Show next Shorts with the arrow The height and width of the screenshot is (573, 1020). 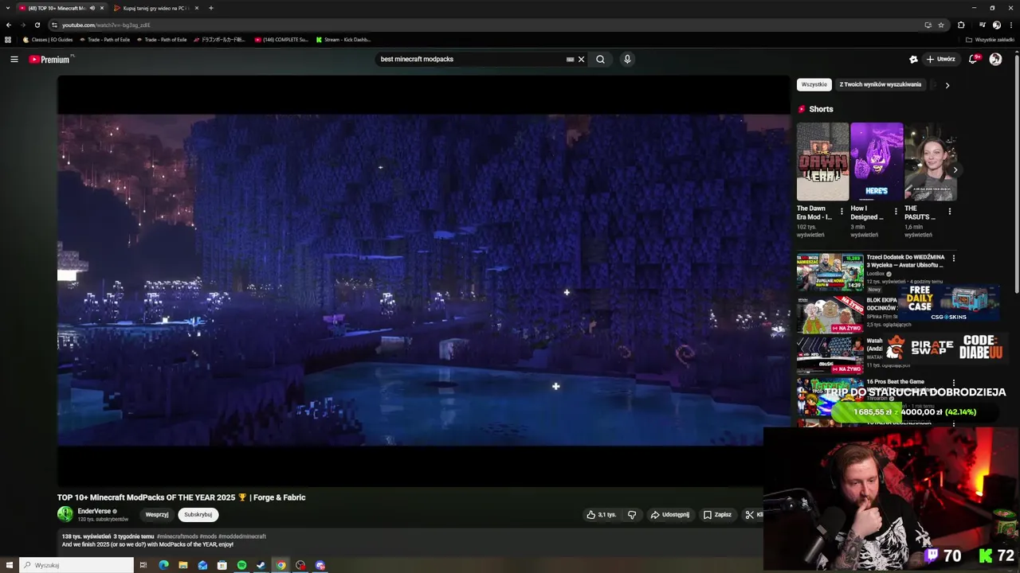click(x=955, y=170)
